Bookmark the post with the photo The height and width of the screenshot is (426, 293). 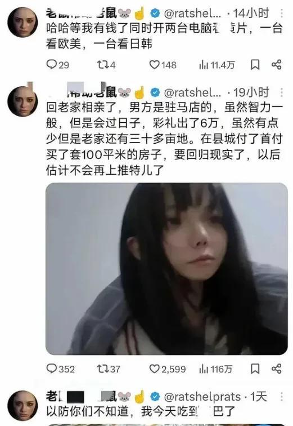[255, 369]
